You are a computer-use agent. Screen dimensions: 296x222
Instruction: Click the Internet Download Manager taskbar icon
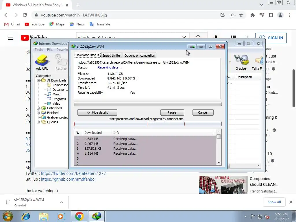[97, 216]
